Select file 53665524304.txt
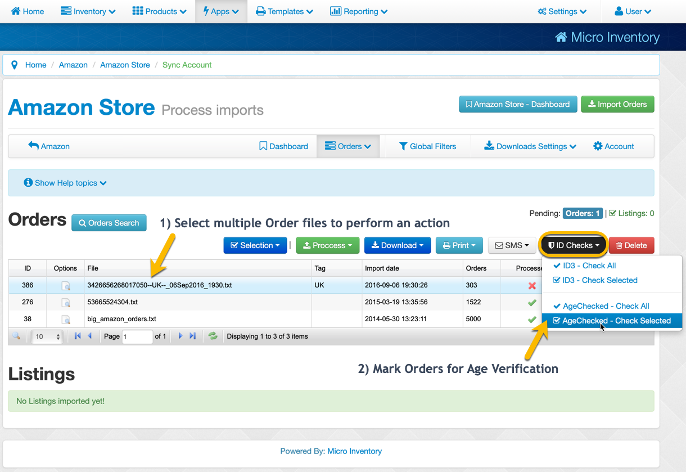 coord(112,302)
